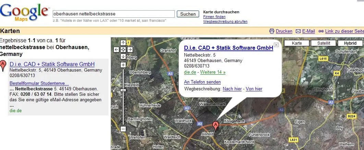This screenshot has width=364, height=150.
Task: Click Walsumermark place label on map
Action: tap(213, 104)
